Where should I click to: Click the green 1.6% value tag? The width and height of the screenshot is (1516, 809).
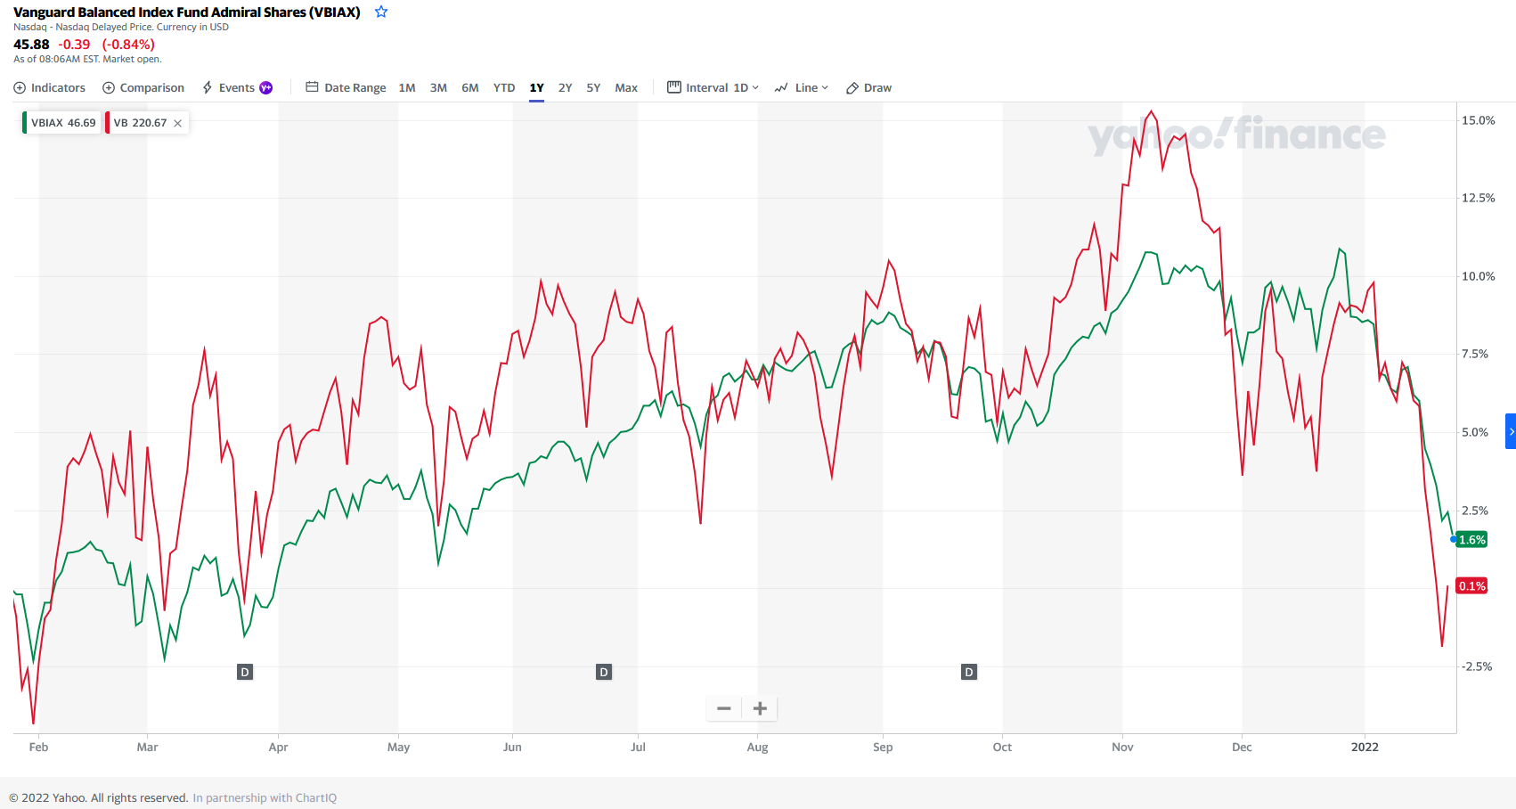[x=1471, y=540]
